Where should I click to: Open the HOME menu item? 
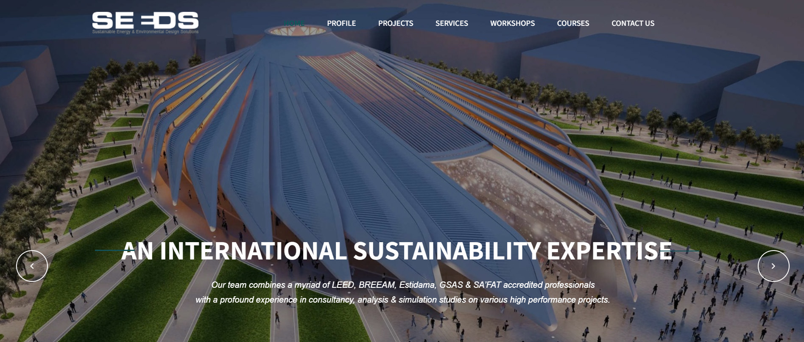pos(294,23)
